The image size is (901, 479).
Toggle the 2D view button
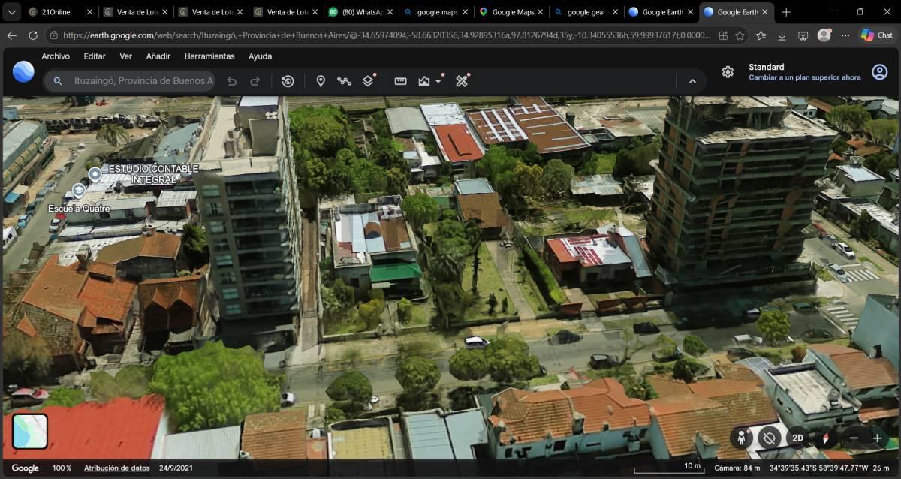[x=798, y=438]
